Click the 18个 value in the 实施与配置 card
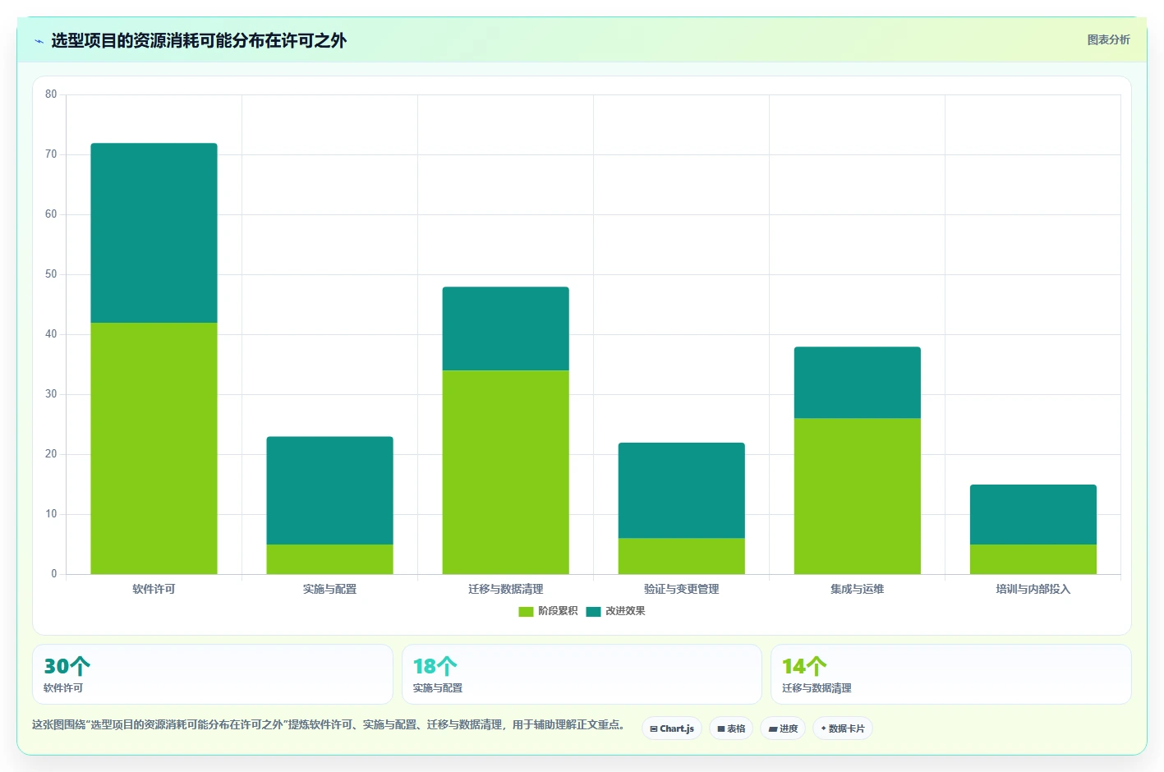The height and width of the screenshot is (772, 1164). pos(435,666)
